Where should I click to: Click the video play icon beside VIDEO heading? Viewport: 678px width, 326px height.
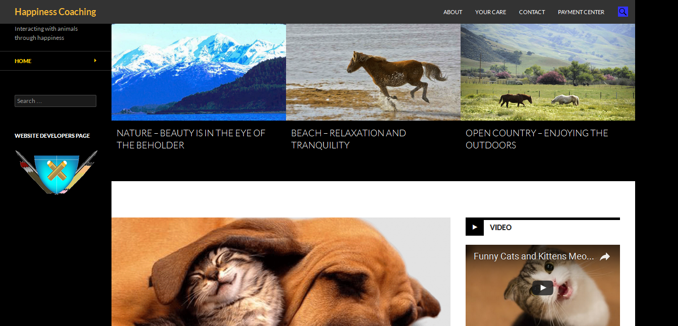[x=475, y=228]
